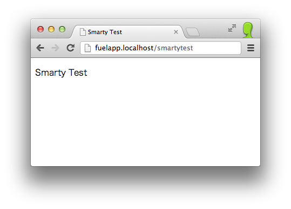Click the grayed-out forward arrow button
This screenshot has width=291, height=209.
pyautogui.click(x=55, y=48)
